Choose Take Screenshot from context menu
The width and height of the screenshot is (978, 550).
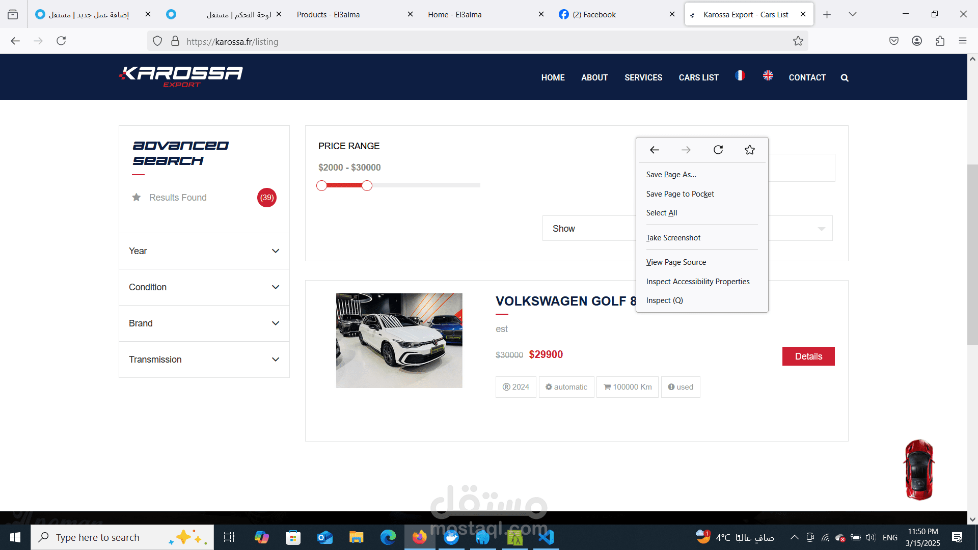click(673, 238)
